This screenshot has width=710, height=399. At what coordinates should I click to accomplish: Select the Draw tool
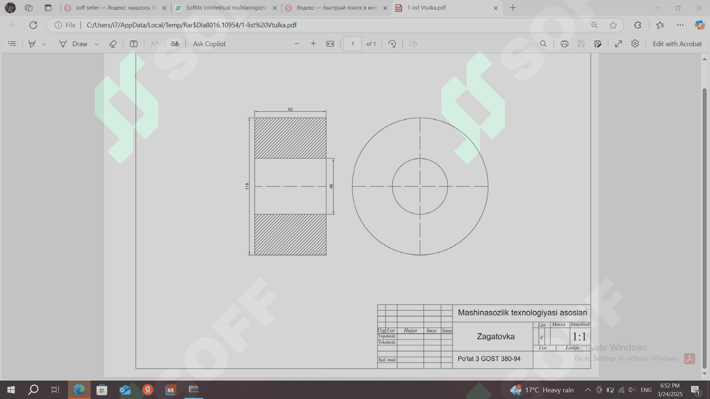pos(73,44)
